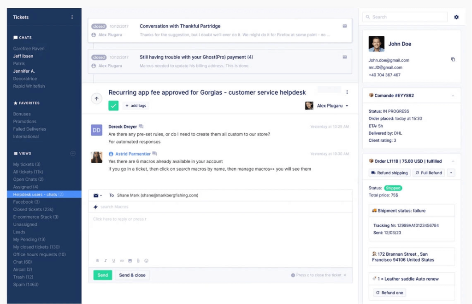Collapse the Comande #EYY862 section
Viewport: 472px width, 304px height.
tap(453, 96)
